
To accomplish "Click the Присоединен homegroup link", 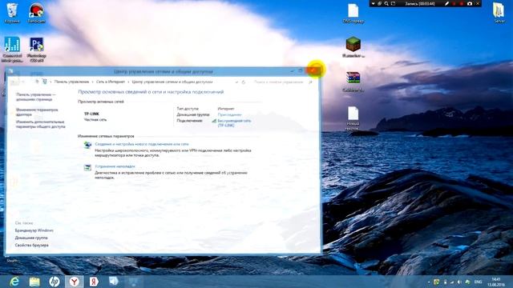I will (x=230, y=114).
